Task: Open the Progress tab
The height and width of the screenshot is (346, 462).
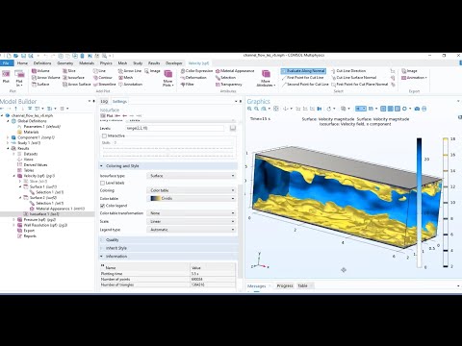Action: point(285,285)
